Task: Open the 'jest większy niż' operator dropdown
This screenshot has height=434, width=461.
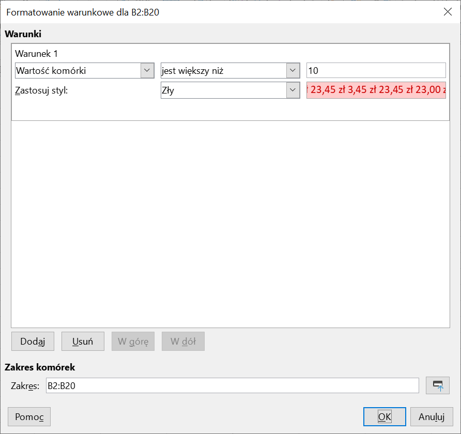Action: click(224, 71)
